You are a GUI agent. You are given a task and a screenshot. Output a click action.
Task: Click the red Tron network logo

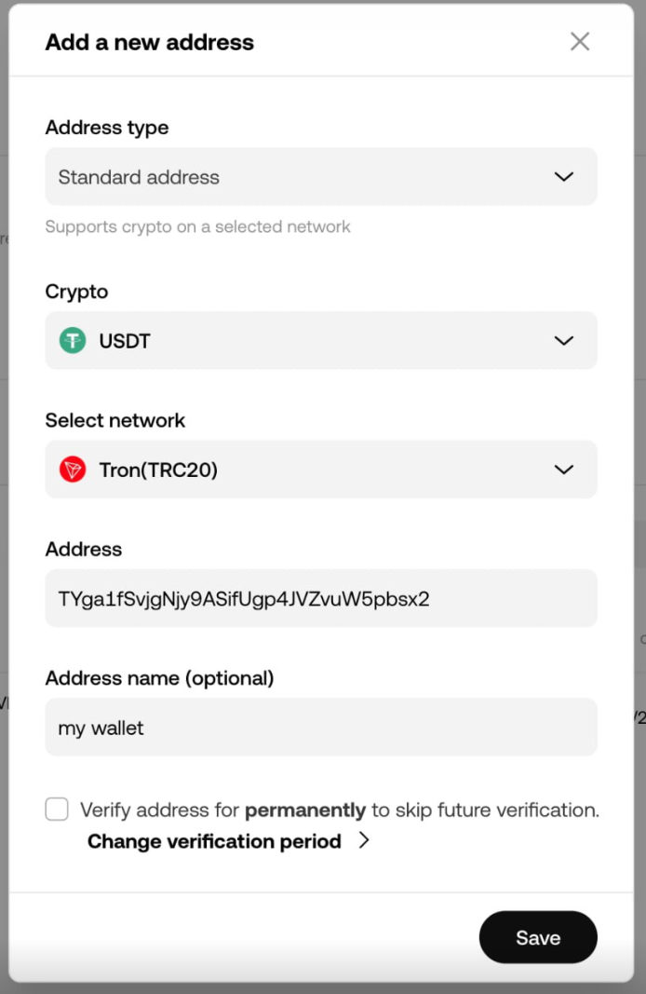[x=73, y=470]
